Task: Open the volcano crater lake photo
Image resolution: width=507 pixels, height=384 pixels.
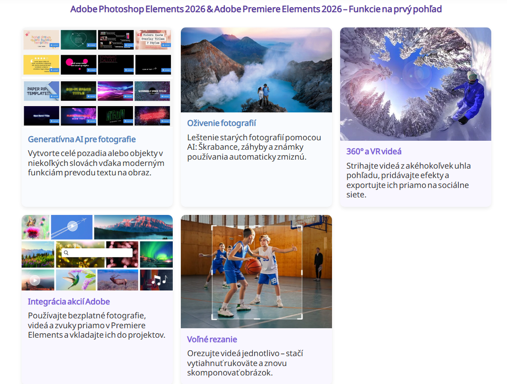Action: (256, 70)
